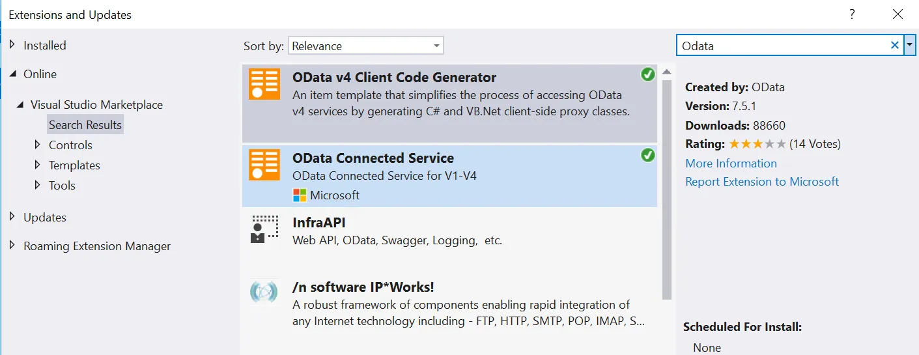The width and height of the screenshot is (919, 355).
Task: Click the /n software IP*Works! icon
Action: coord(264,292)
